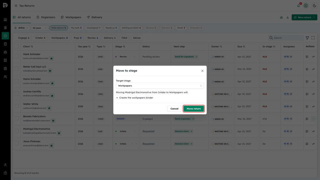
Task: Open the Active saved-view dropdown
Action: (x=21, y=28)
